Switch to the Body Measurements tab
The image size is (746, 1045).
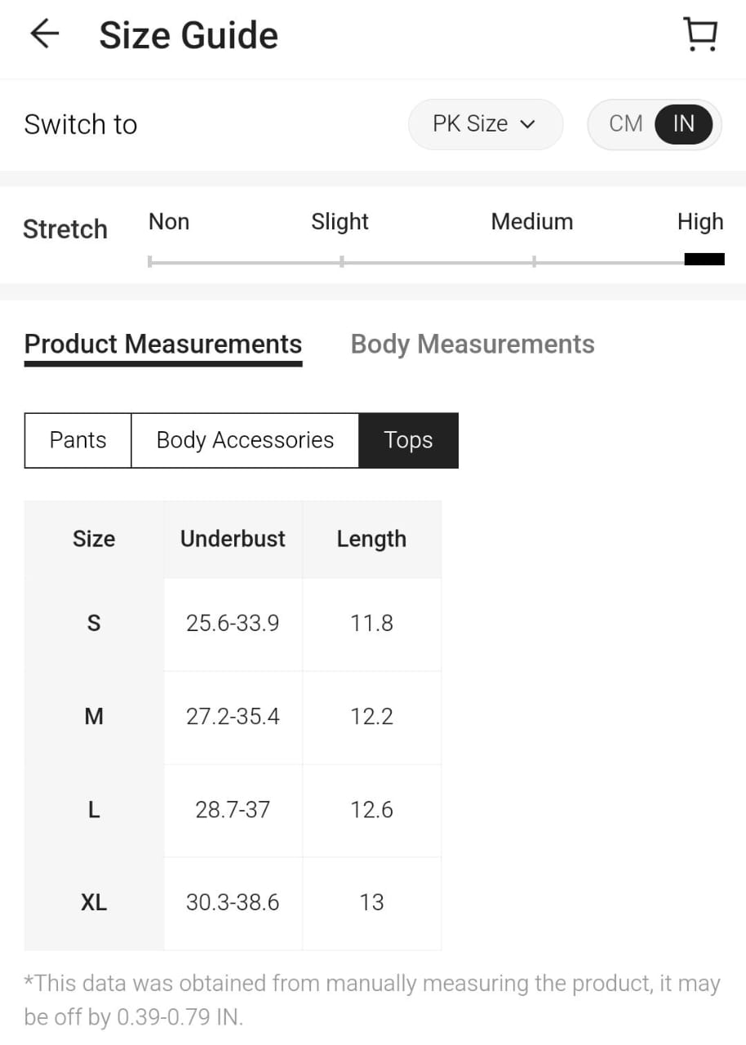[x=473, y=345]
